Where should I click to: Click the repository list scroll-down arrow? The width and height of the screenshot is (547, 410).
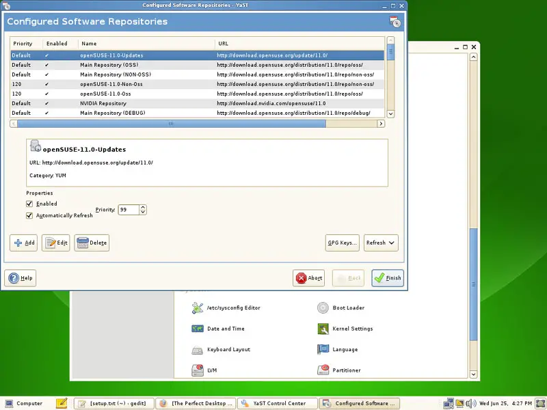pyautogui.click(x=390, y=114)
